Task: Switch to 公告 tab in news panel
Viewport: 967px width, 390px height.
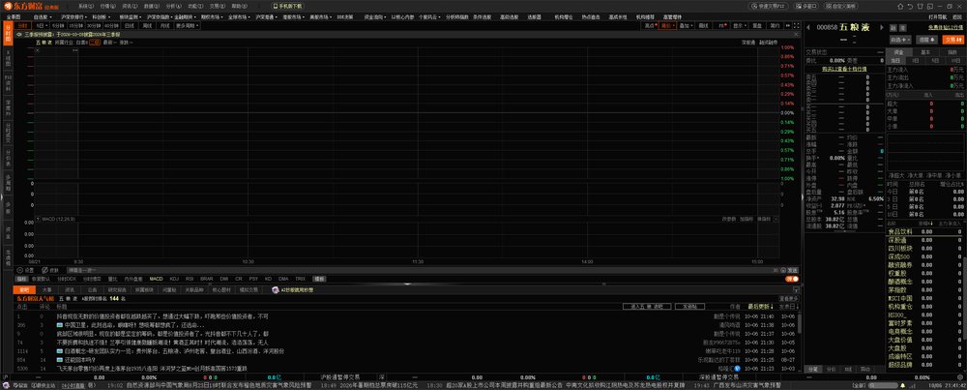Action: [92, 289]
